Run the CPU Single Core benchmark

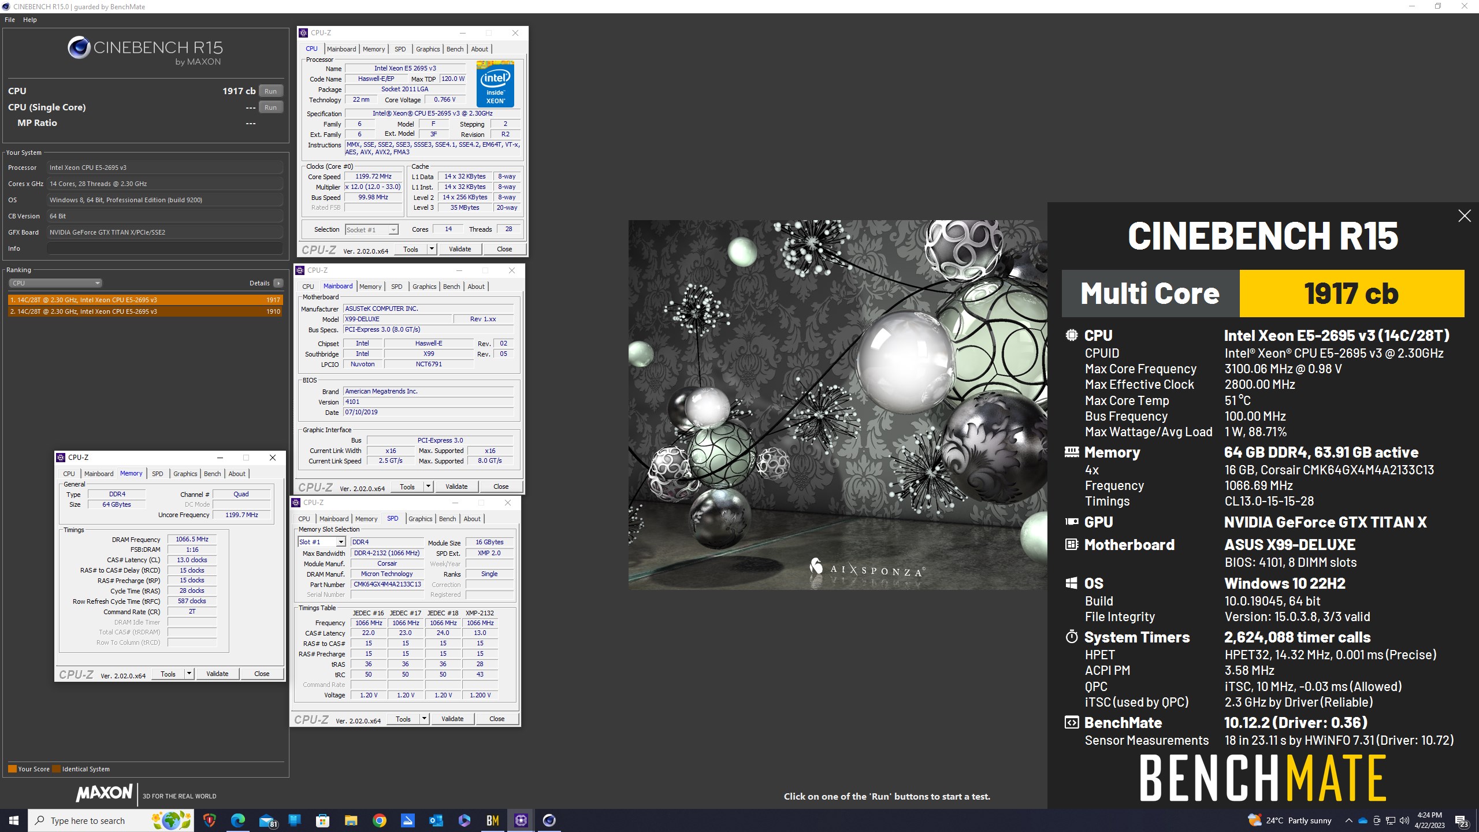tap(270, 107)
